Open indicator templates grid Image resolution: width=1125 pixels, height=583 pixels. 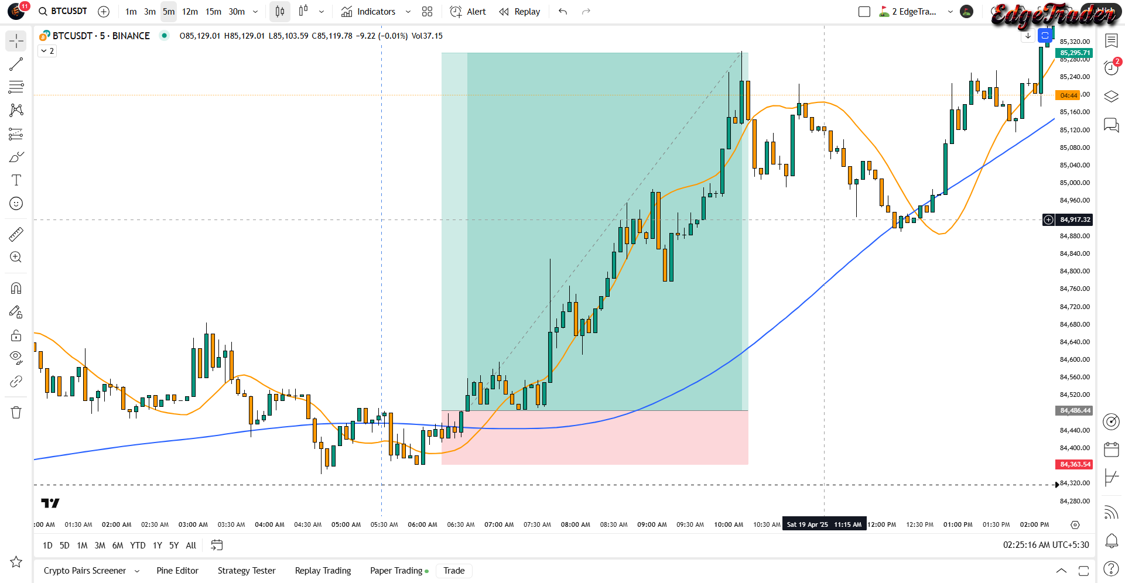(x=428, y=11)
